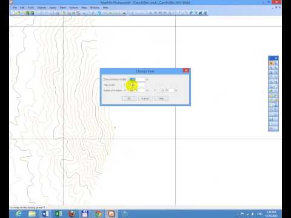This screenshot has width=291, height=218.
Task: Open Internet Explorer from taskbar
Action: [x=19, y=214]
